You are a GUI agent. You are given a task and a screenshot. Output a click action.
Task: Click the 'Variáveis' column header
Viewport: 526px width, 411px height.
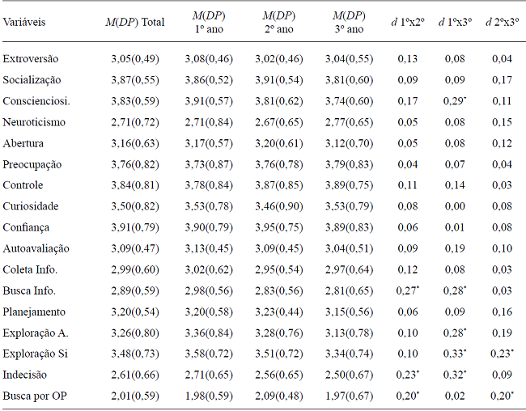pos(24,22)
